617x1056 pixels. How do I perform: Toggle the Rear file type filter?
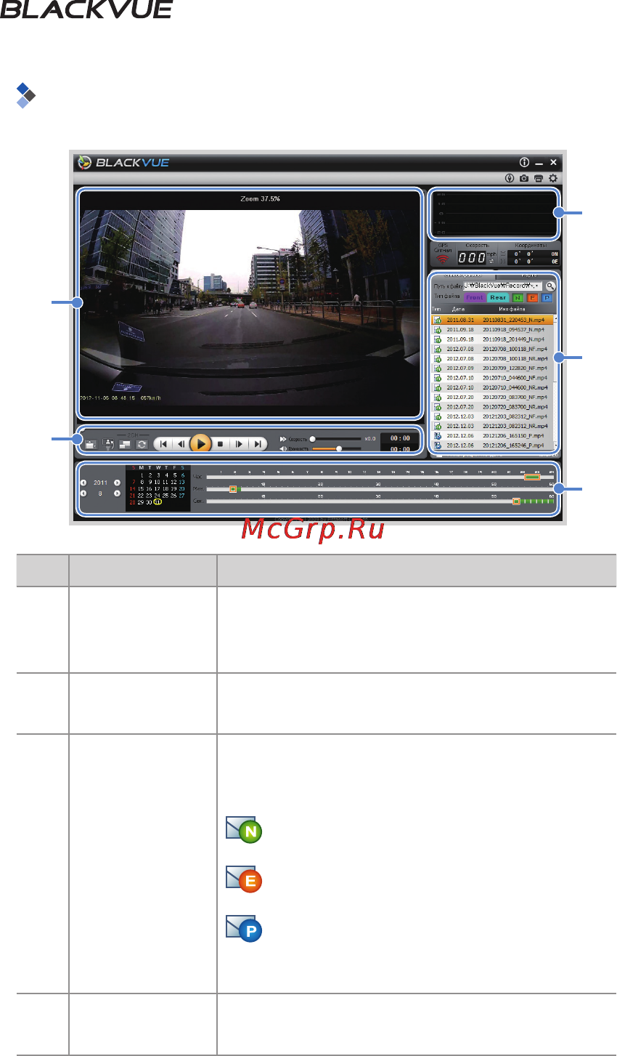[x=498, y=298]
